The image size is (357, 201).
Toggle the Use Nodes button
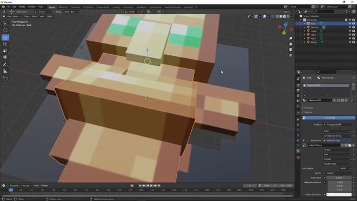(329, 118)
